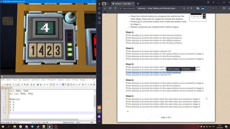Screen dimensions: 230x129
Task: Click 'UTF-8' encoding in Notepad++ status bar
Action: 78,123
